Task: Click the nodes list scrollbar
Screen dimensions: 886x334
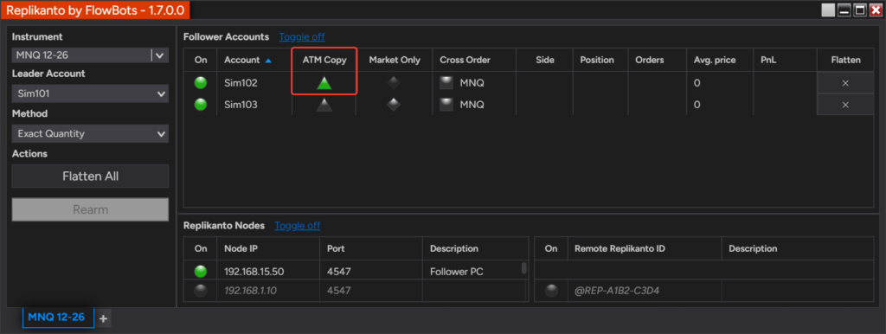Action: 523,268
